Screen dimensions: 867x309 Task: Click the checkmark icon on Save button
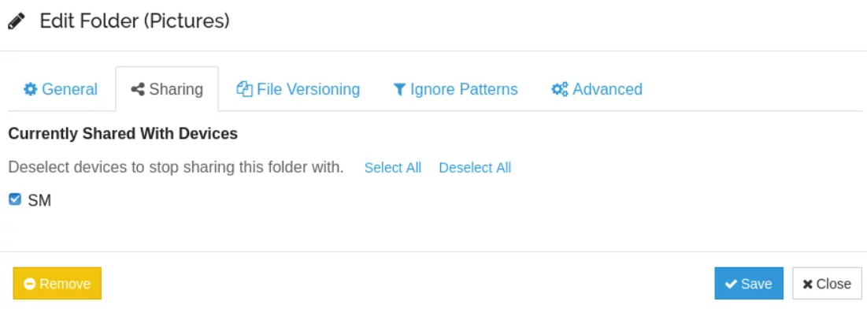731,284
